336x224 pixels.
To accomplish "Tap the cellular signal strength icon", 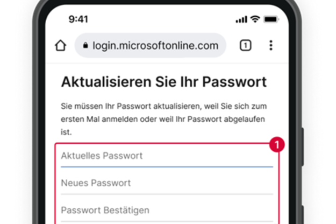I will tap(241, 19).
